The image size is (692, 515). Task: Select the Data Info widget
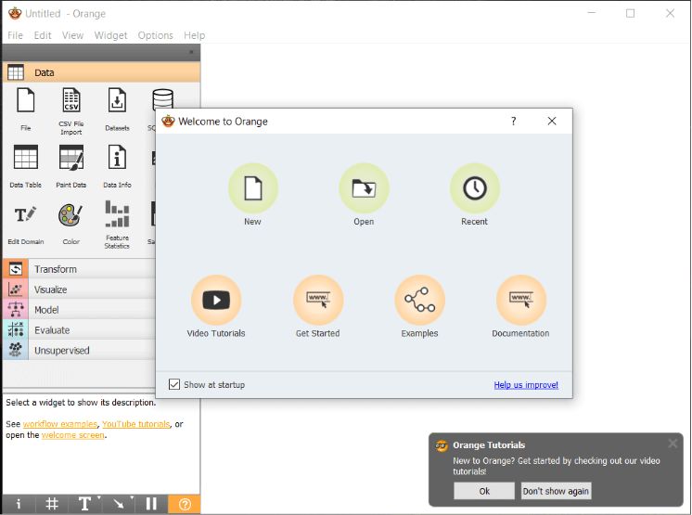click(x=117, y=165)
